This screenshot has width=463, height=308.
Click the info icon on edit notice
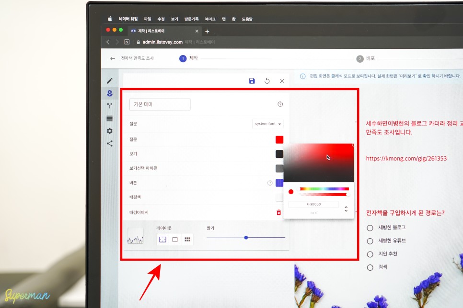click(302, 77)
